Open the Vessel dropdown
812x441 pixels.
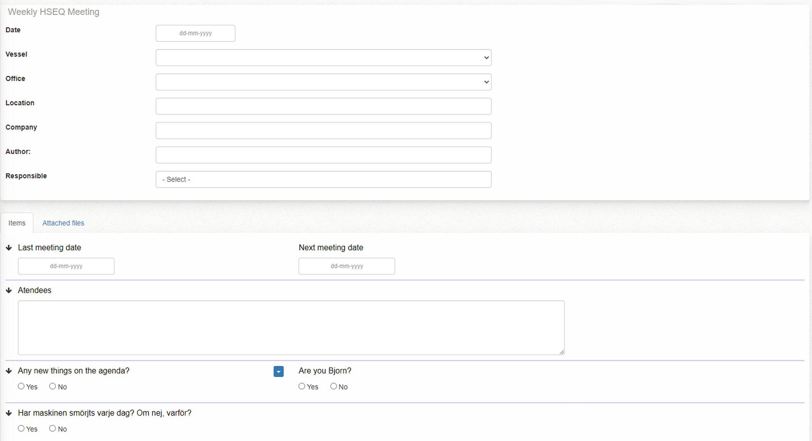[323, 58]
